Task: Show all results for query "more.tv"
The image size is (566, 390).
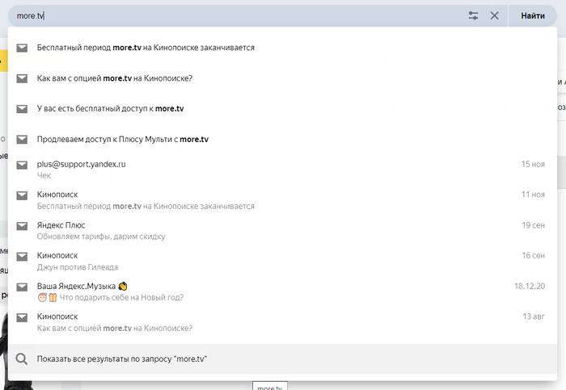Action: [282, 359]
